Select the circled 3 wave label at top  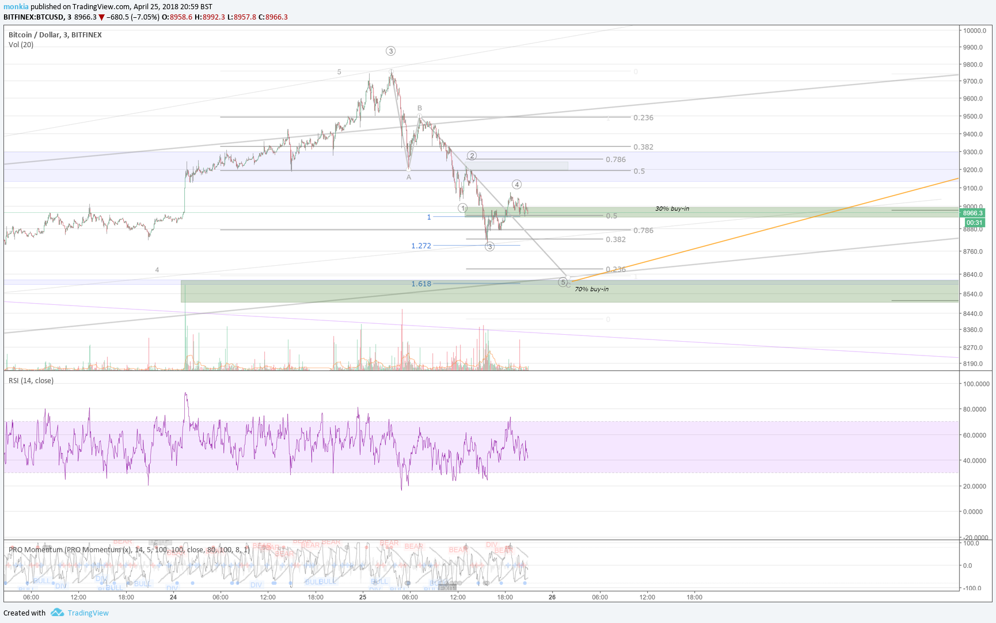[x=390, y=51]
